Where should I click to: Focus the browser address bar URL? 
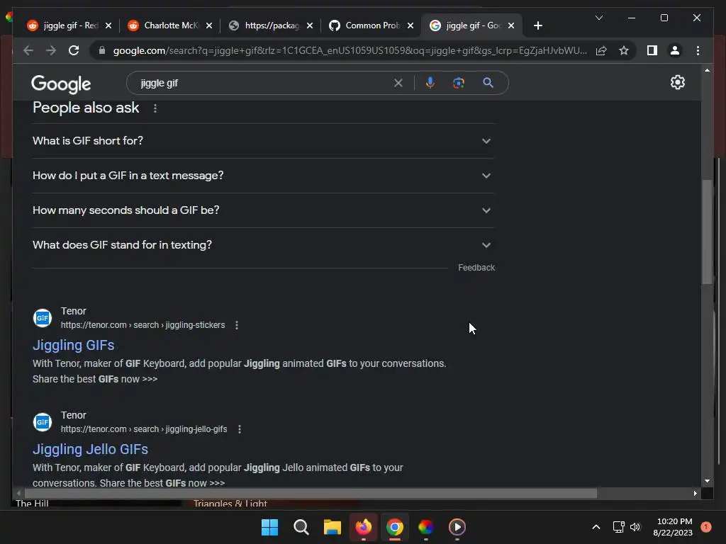[x=350, y=50]
